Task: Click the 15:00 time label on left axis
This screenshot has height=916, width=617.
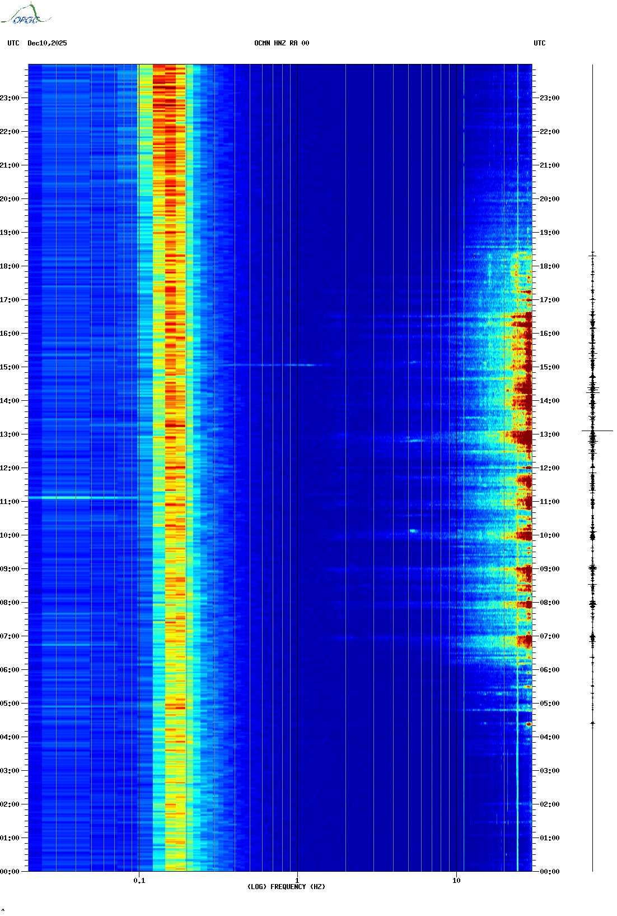Action: (x=10, y=367)
